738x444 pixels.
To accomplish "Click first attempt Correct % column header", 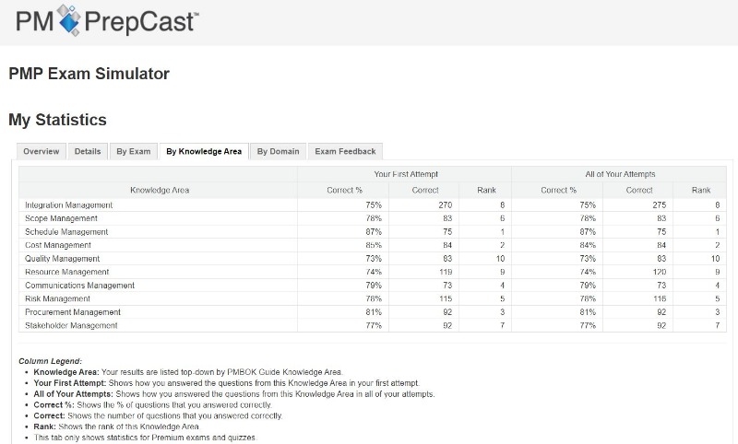I will point(344,190).
